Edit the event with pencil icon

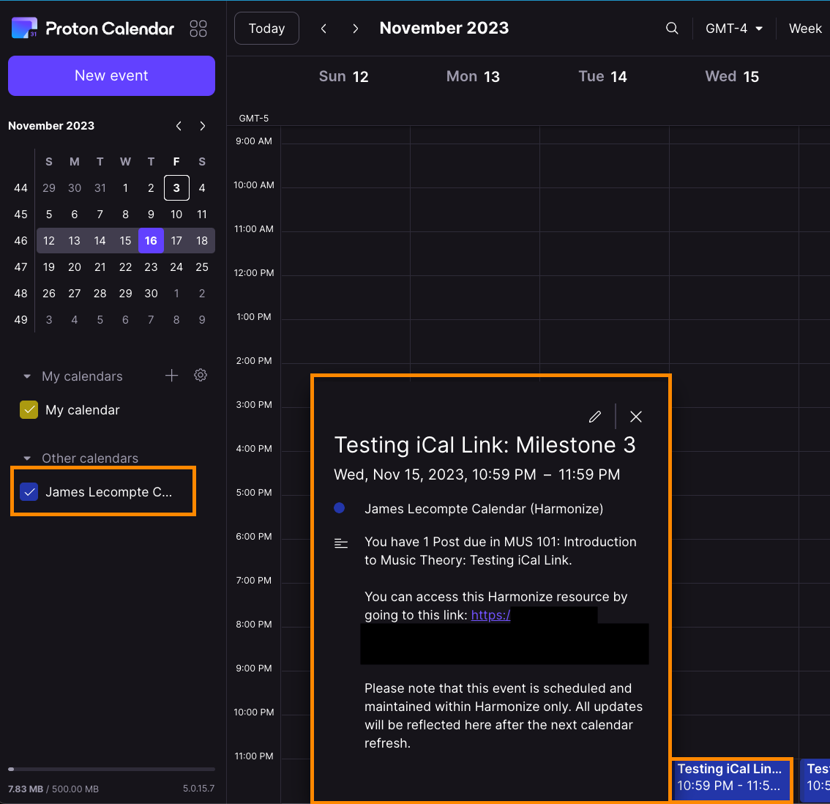(594, 417)
